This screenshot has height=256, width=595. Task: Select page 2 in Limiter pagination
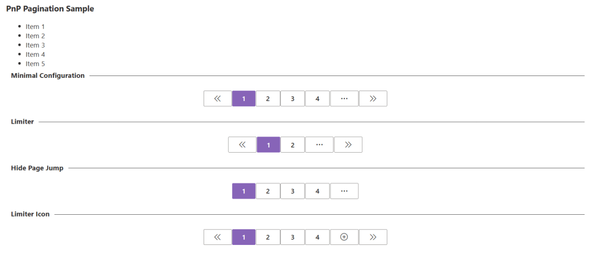[293, 145]
